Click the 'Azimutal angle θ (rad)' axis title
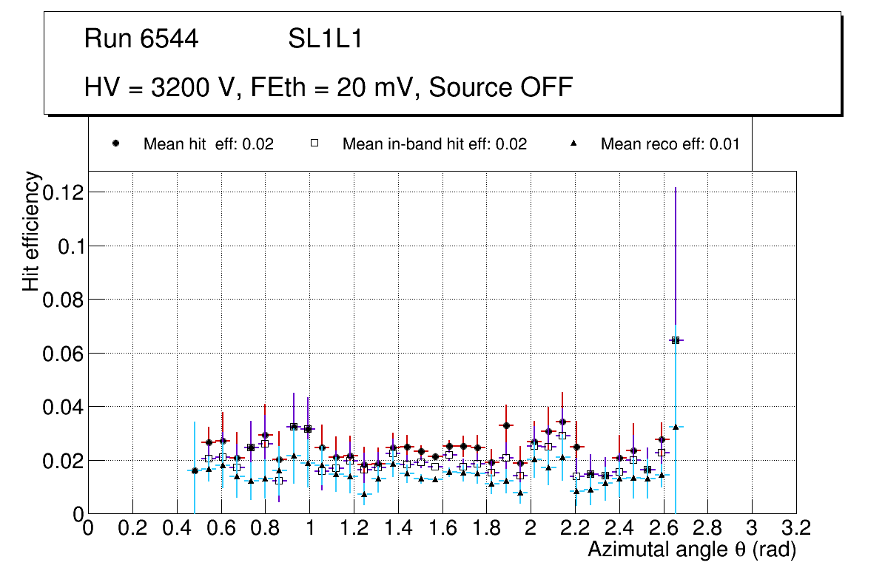Screen dimensions: 885x571 click(x=692, y=550)
